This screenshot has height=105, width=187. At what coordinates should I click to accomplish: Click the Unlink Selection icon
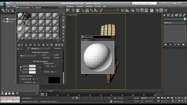click(8, 10)
